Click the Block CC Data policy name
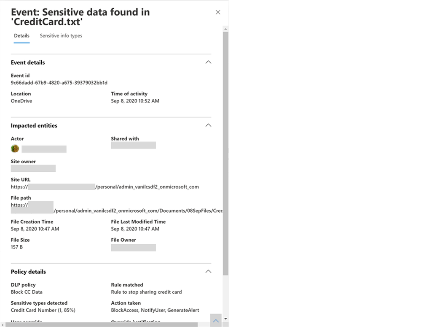 pos(27,292)
